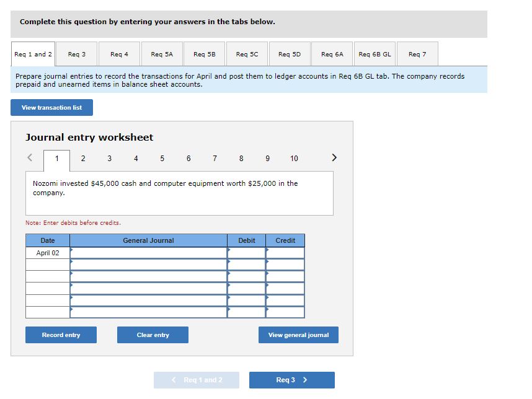The width and height of the screenshot is (532, 399).
Task: Click Nozomi invested transaction description text
Action: (165, 188)
